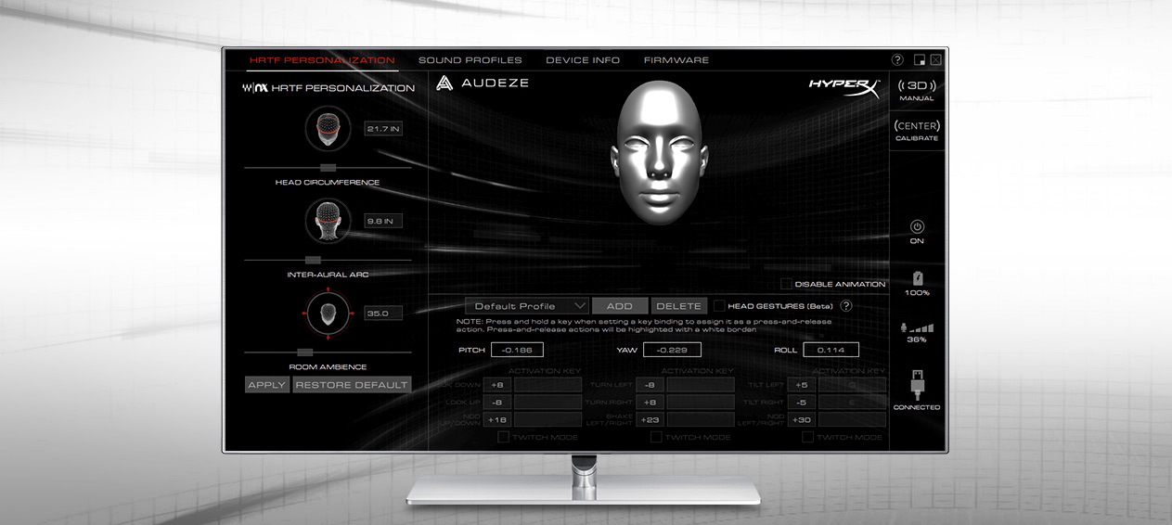1172x525 pixels.
Task: Click the 35.0 room ambience field
Action: (382, 314)
